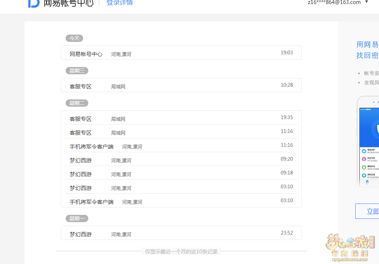Click the 登录保护 icon in phone preview
The height and width of the screenshot is (264, 379).
[x=364, y=151]
